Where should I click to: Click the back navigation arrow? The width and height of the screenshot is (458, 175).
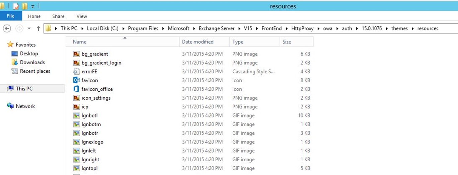click(7, 28)
